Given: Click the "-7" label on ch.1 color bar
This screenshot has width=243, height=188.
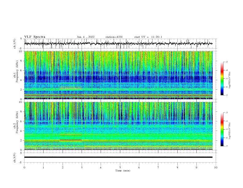Looking at the screenshot, I should pos(226,95).
